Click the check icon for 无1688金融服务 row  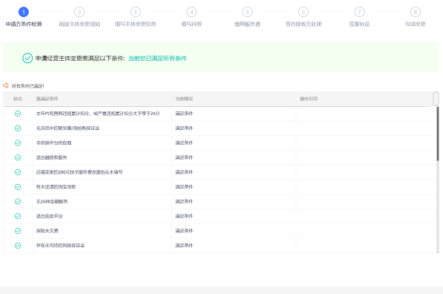[18, 201]
